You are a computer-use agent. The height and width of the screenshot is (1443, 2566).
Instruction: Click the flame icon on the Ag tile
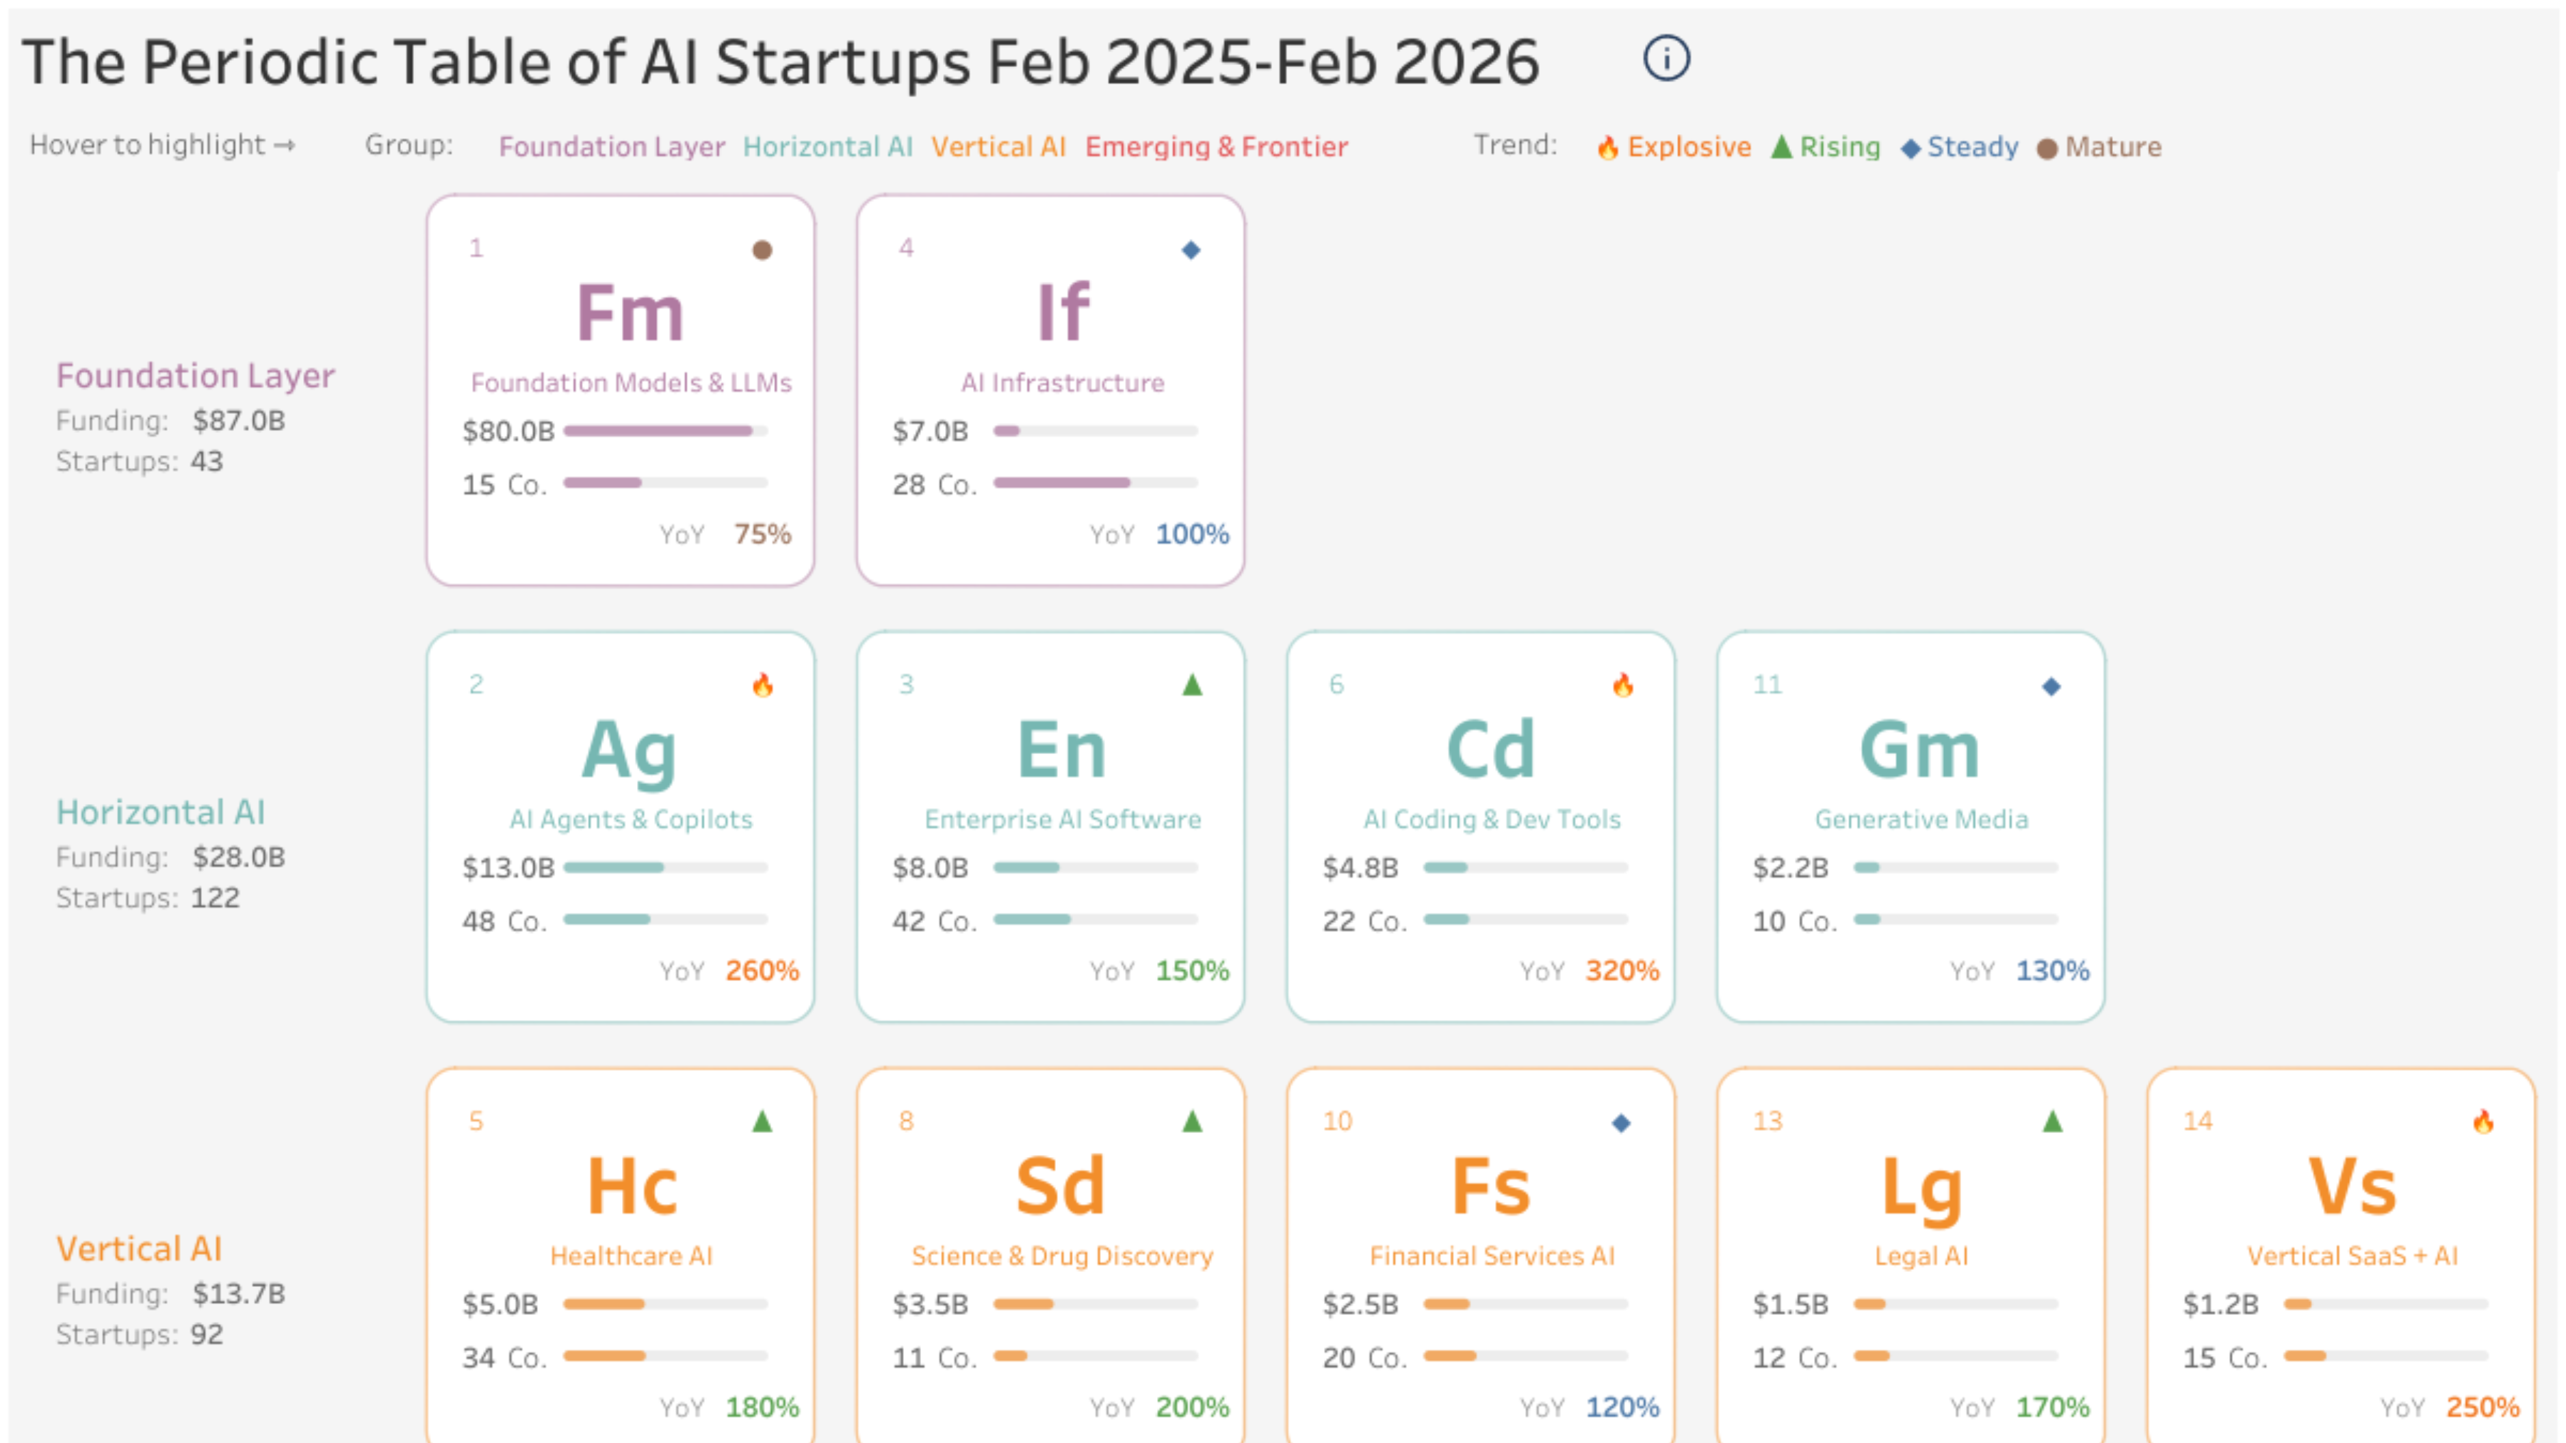click(763, 685)
